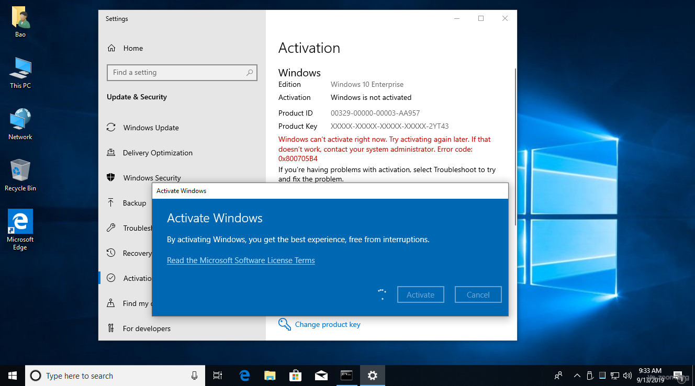Launch Edge from the taskbar
This screenshot has width=695, height=386.
[244, 376]
